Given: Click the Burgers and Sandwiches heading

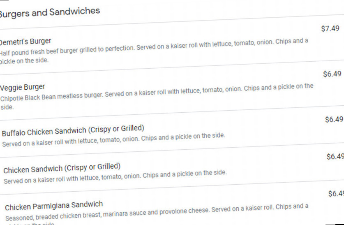Looking at the screenshot, I should pyautogui.click(x=50, y=12).
